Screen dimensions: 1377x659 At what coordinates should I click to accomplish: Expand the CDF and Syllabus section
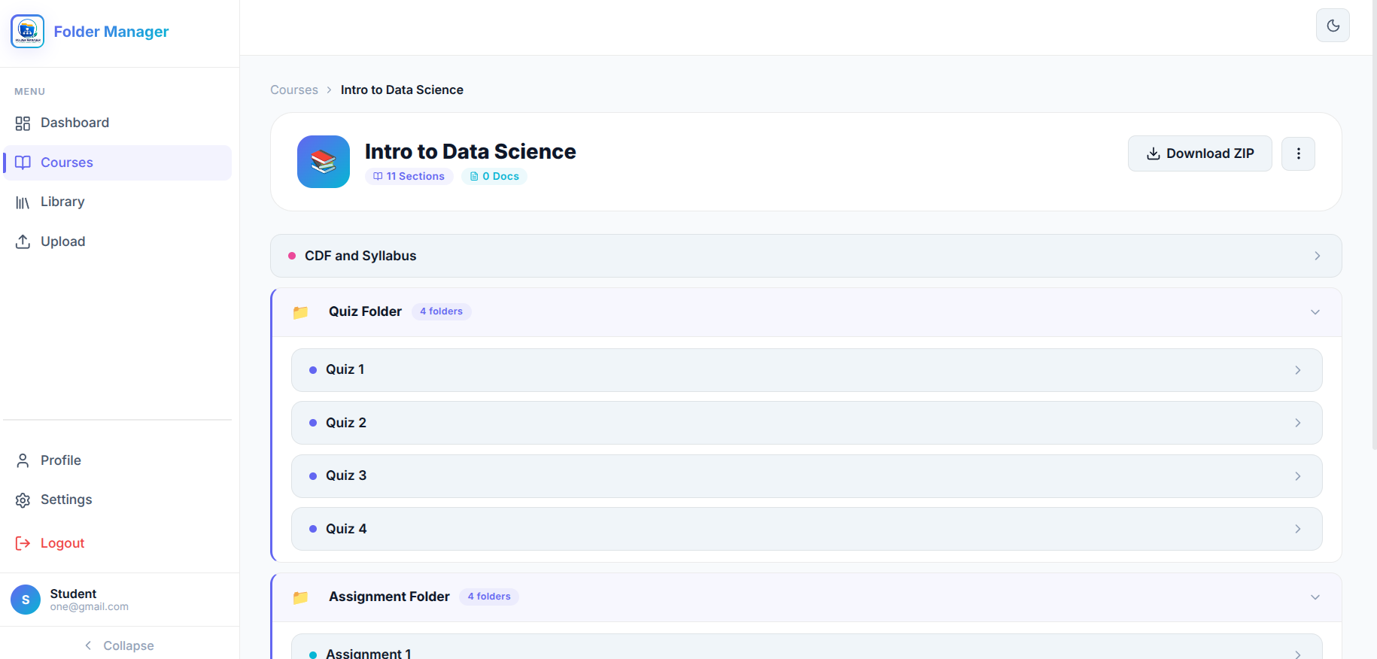point(806,256)
